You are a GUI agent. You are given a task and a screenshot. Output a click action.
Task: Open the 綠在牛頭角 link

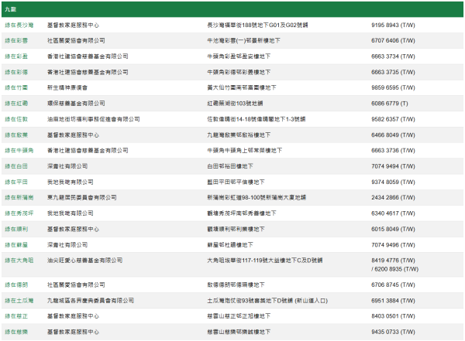click(17, 150)
